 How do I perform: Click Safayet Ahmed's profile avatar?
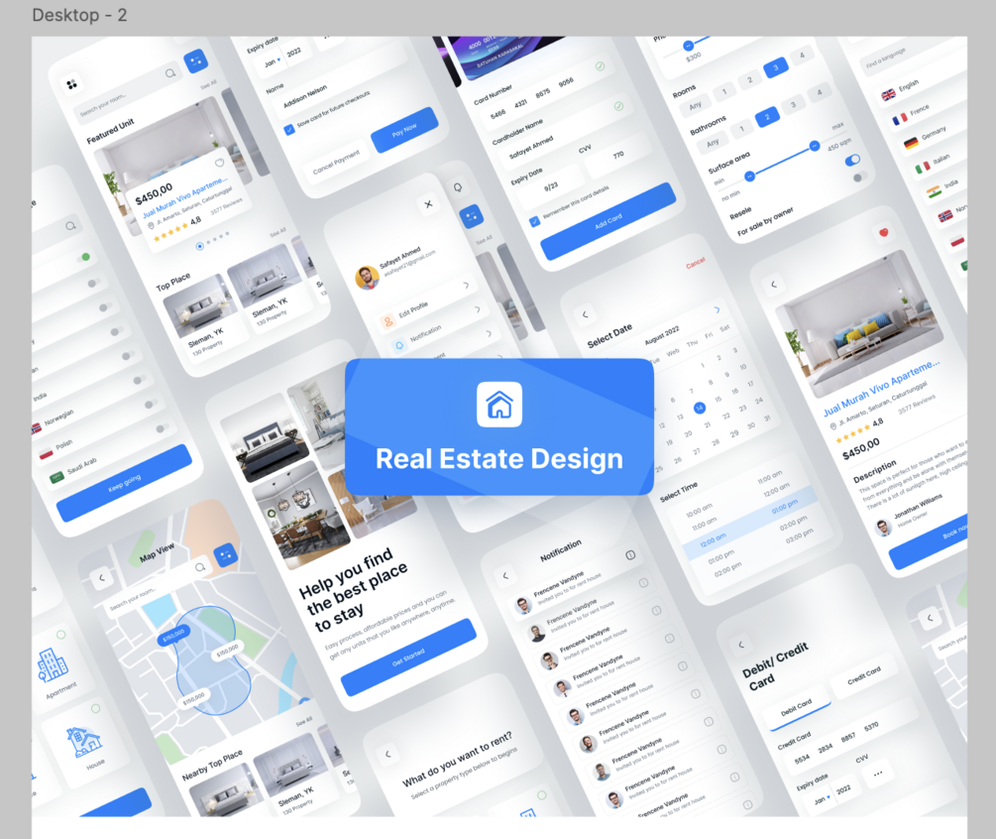tap(367, 277)
